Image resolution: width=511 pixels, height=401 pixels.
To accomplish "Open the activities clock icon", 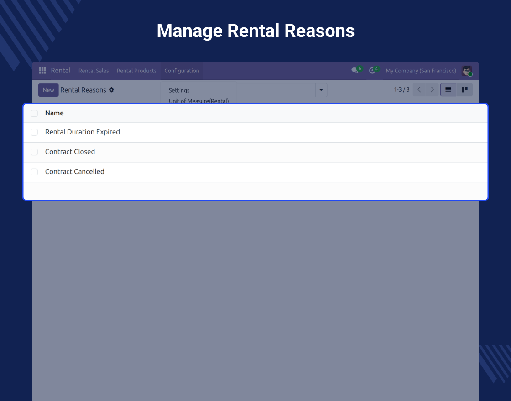I will point(372,70).
